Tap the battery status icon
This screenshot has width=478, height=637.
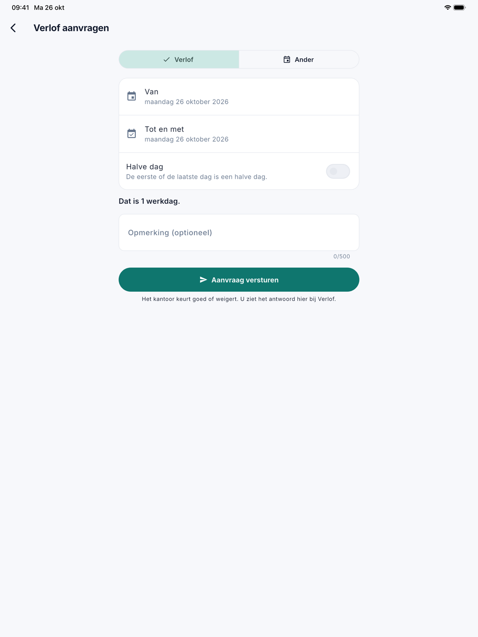pyautogui.click(x=459, y=7)
